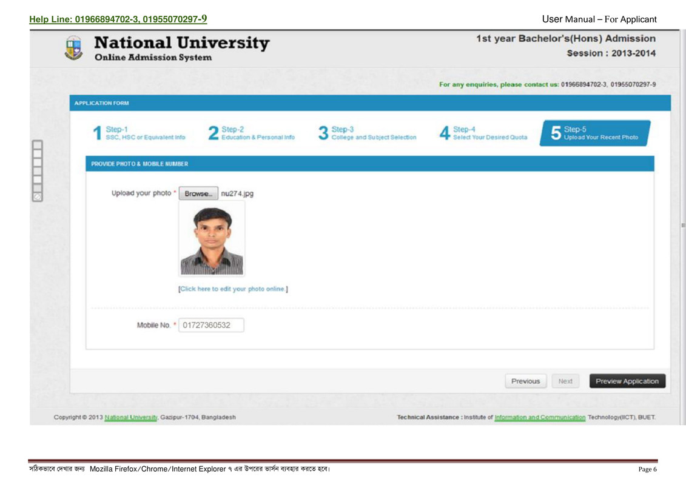The width and height of the screenshot is (686, 485).
Task: Switch to Step-4 Select Your Desired Quota
Action: click(483, 133)
